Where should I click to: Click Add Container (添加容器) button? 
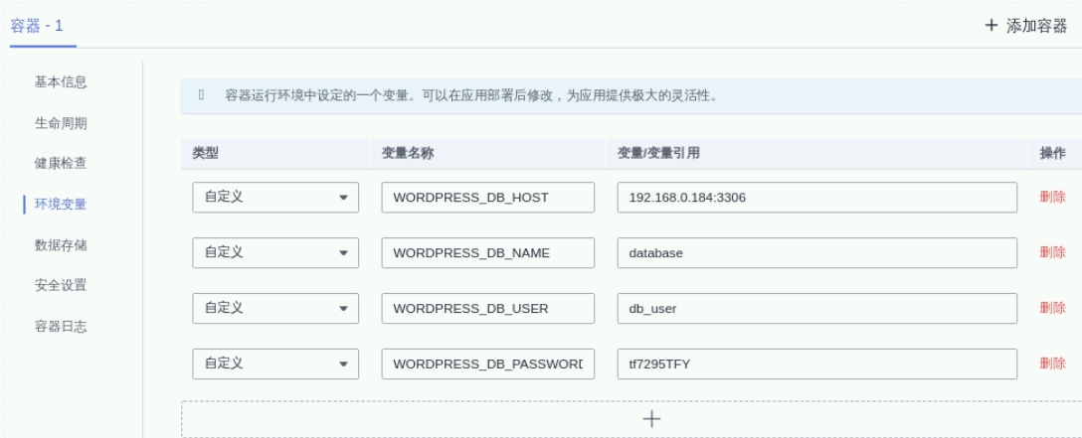[1025, 26]
